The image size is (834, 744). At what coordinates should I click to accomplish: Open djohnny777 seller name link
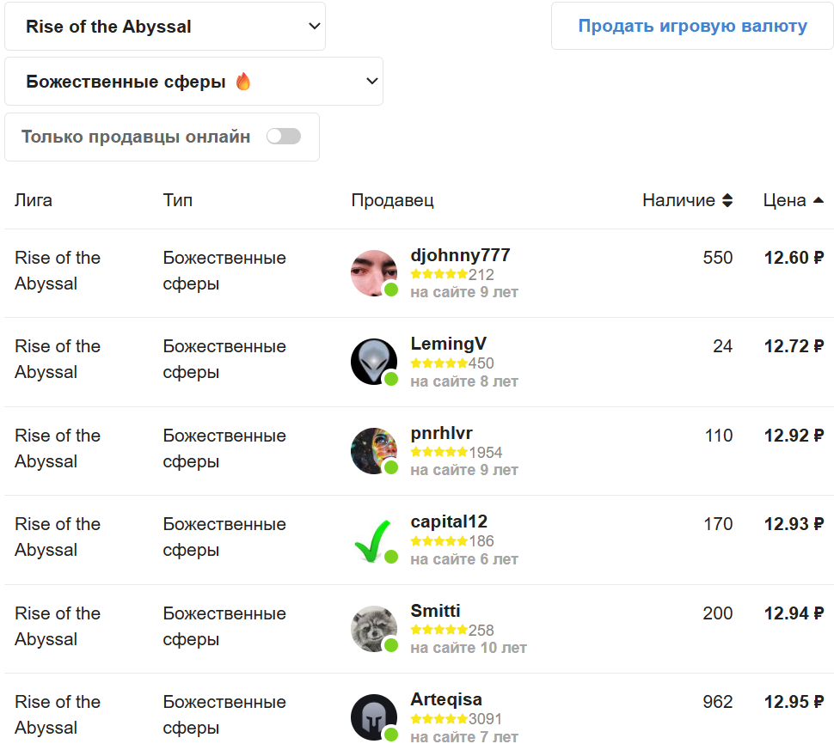pyautogui.click(x=460, y=255)
